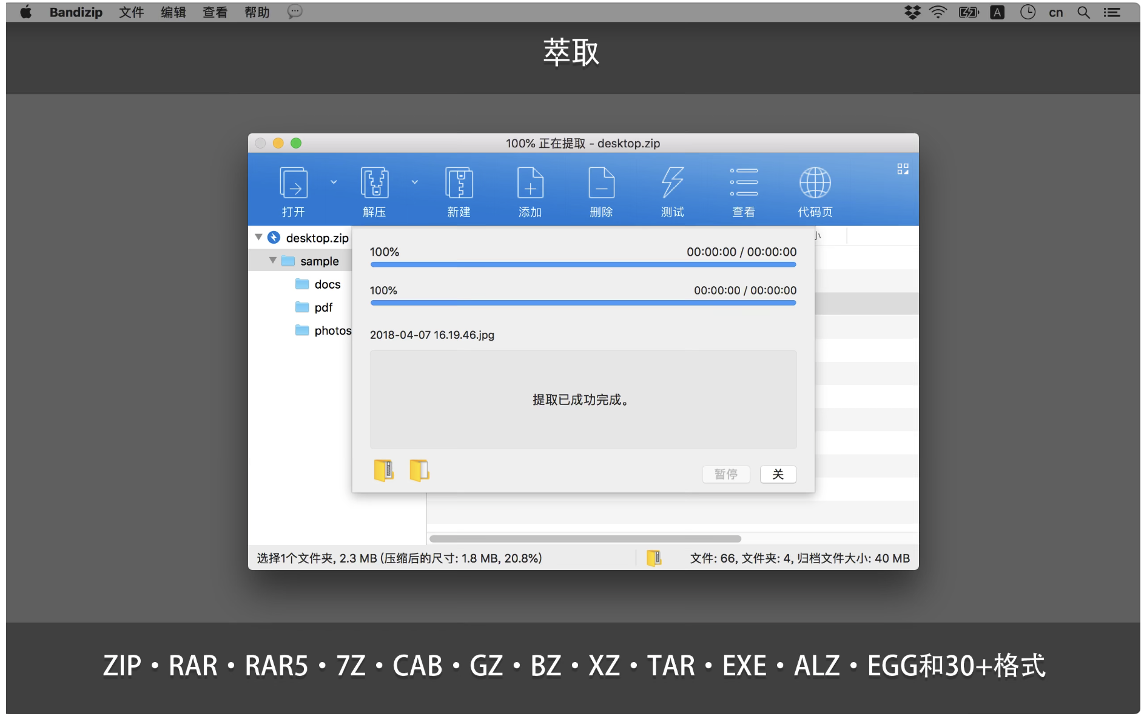The image size is (1144, 719).
Task: Open extracted folder icon beside archive icon
Action: click(x=419, y=470)
